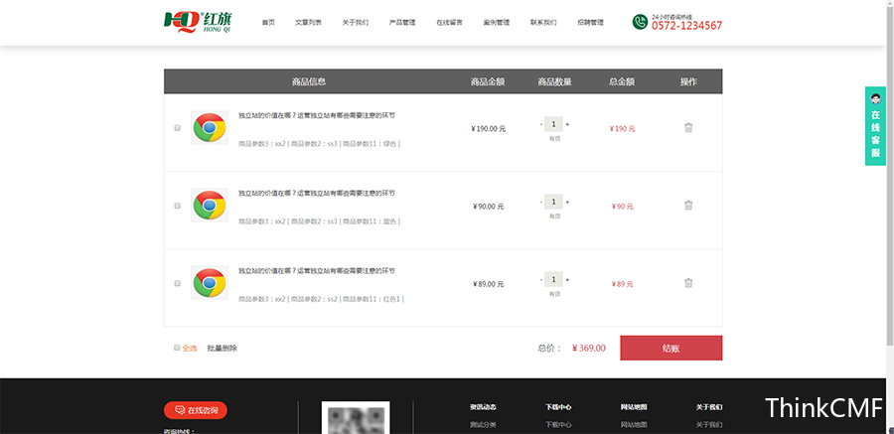
Task: Delete the ¥90 item with trash icon
Action: 688,205
